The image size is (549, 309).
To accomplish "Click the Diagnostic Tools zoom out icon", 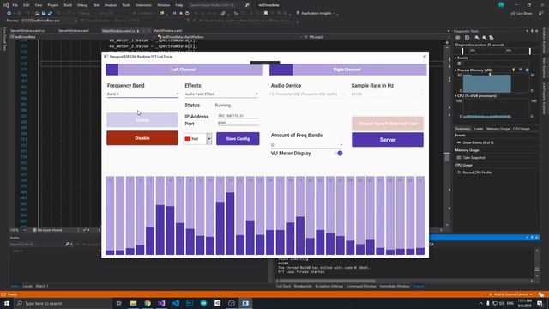I will 484,38.
